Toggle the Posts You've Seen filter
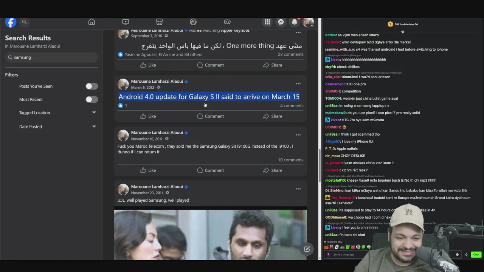The width and height of the screenshot is (484, 272). tap(92, 86)
